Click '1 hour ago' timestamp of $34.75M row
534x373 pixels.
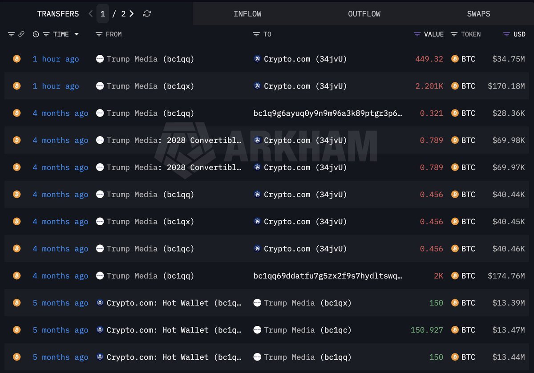56,59
